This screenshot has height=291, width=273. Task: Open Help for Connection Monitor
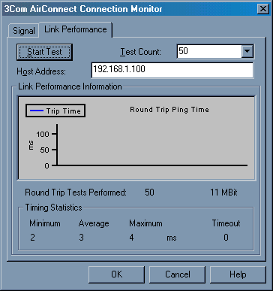click(238, 274)
